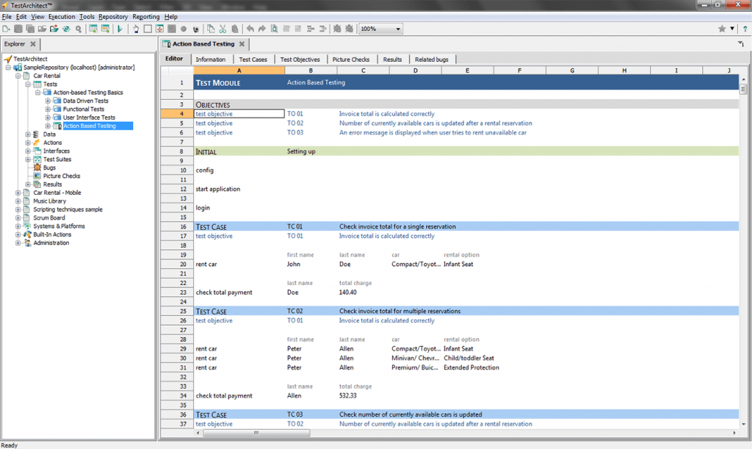Click the Copy toolbar icon
The image size is (752, 449).
tap(211, 29)
